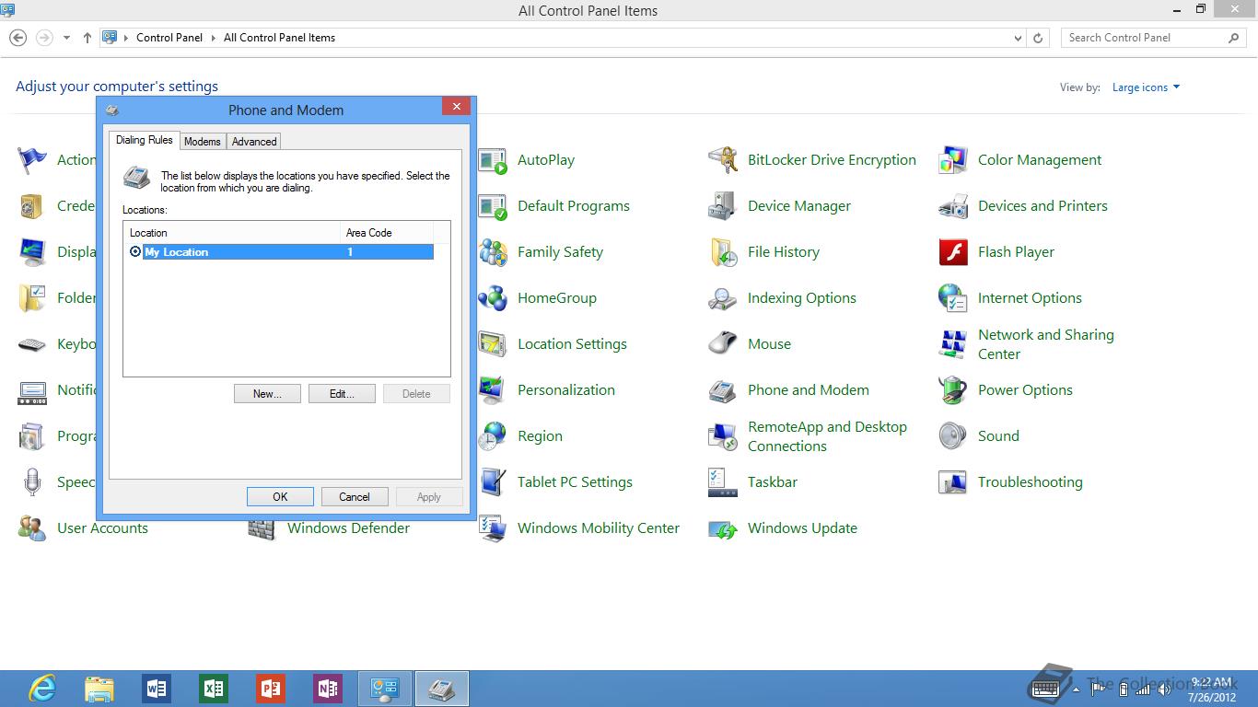This screenshot has width=1258, height=707.
Task: Click the Phone and Modem label link
Action: pos(808,390)
